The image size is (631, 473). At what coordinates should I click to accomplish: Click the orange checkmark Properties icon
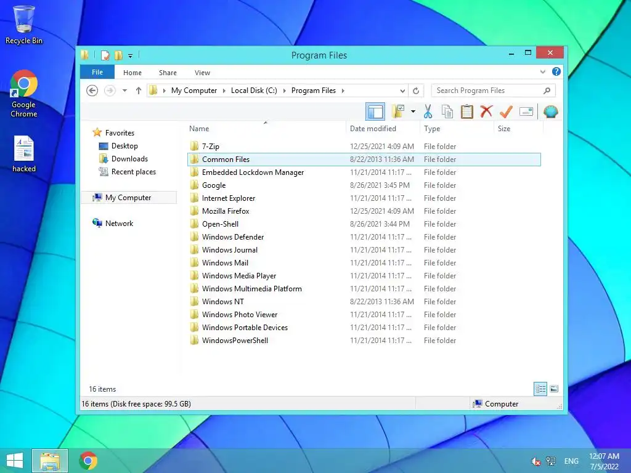click(506, 111)
